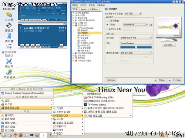Click the 고급 설정... advanced options button
The height and width of the screenshot is (138, 185).
click(169, 45)
